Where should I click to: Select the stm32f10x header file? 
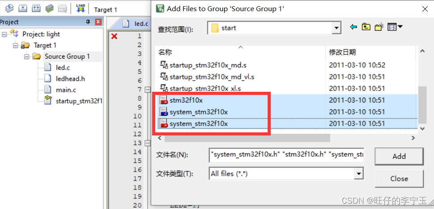coord(186,100)
